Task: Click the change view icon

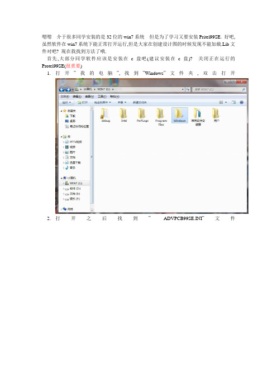Action: pos(221,102)
